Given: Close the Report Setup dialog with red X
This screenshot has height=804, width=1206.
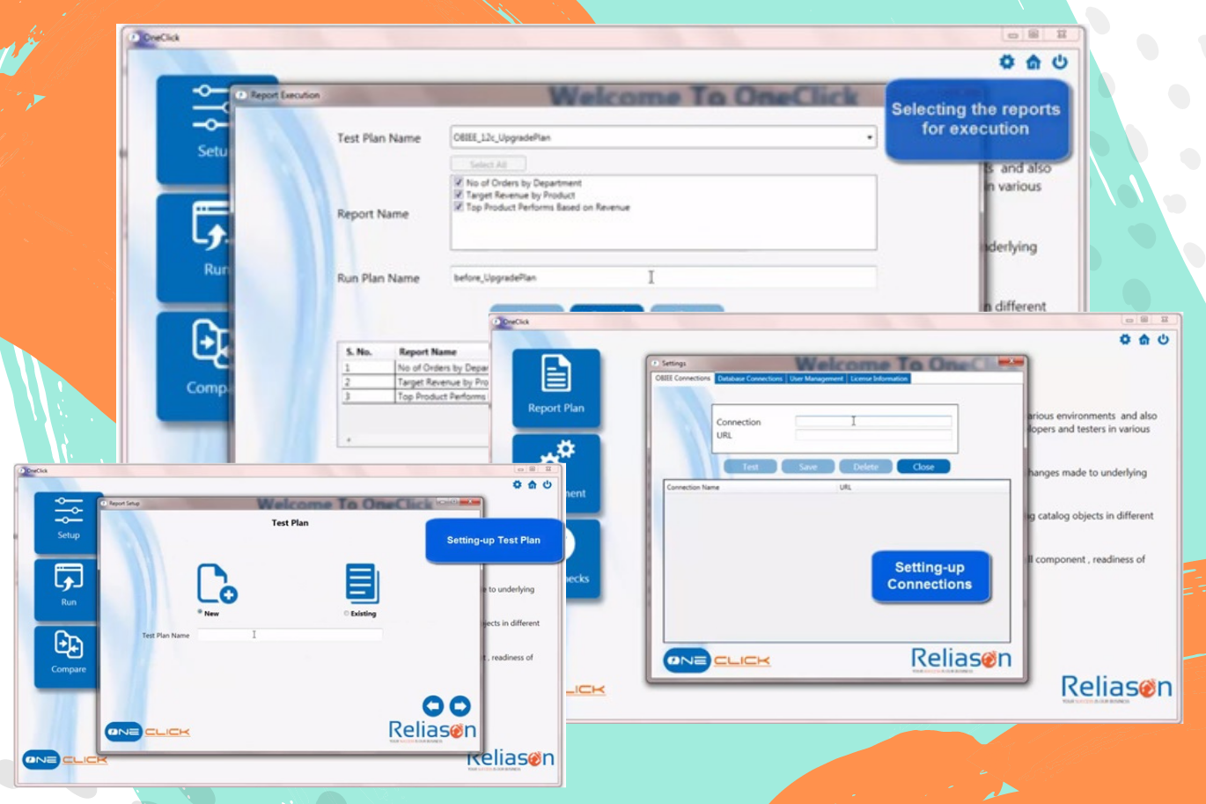Looking at the screenshot, I should coord(470,502).
